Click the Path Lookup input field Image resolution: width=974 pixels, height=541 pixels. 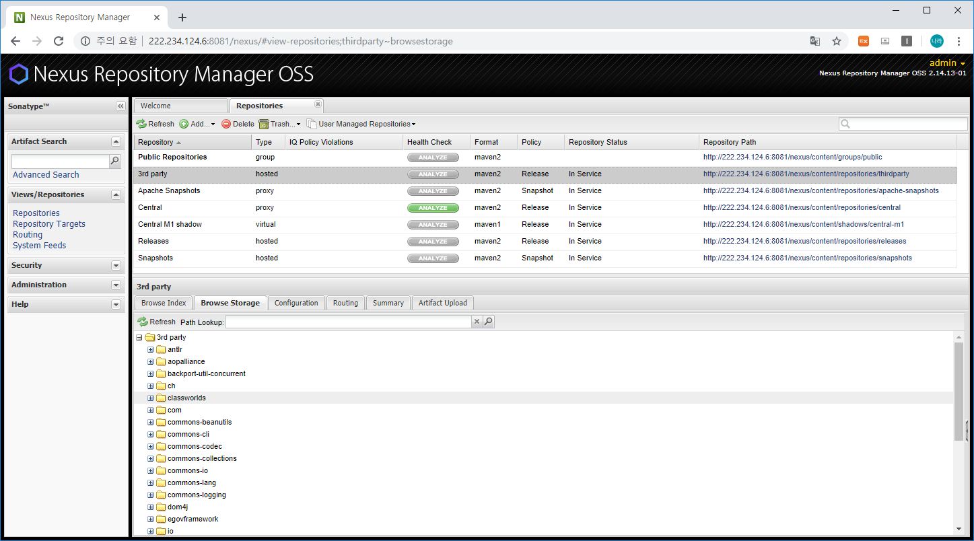348,322
